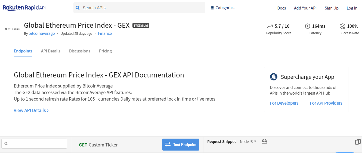This screenshot has width=362, height=153.
Task: Open the For API Providers link
Action: click(326, 103)
